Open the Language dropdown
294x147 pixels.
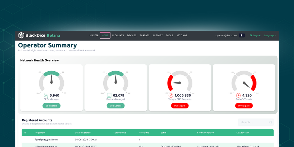coord(270,35)
